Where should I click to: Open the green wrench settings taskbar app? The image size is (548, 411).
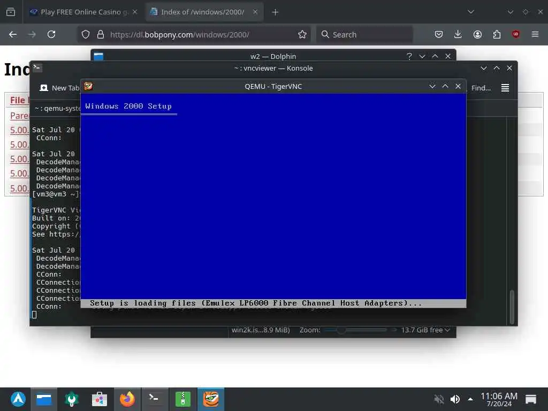click(x=72, y=399)
